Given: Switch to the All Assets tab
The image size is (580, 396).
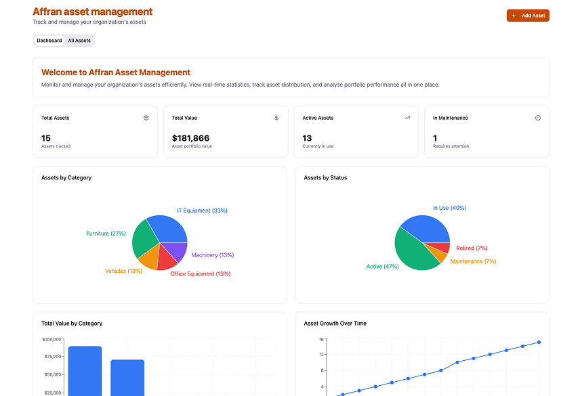Looking at the screenshot, I should pos(79,41).
